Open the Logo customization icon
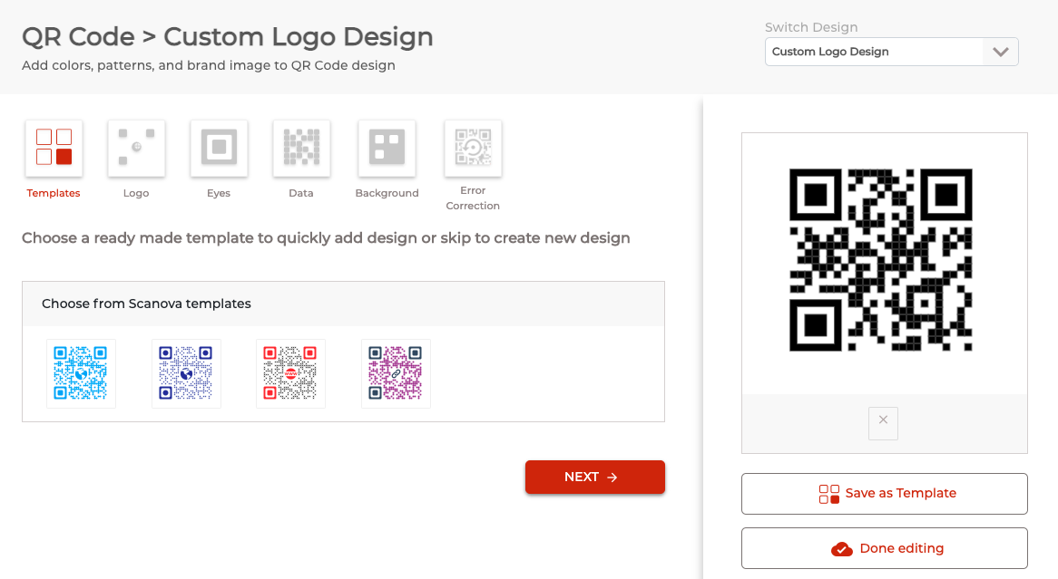This screenshot has width=1058, height=579. coord(136,148)
